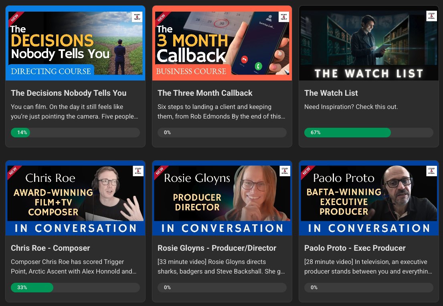Click the 0% progress bar on Rosie Gloyns
The image size is (443, 306).
(x=222, y=287)
